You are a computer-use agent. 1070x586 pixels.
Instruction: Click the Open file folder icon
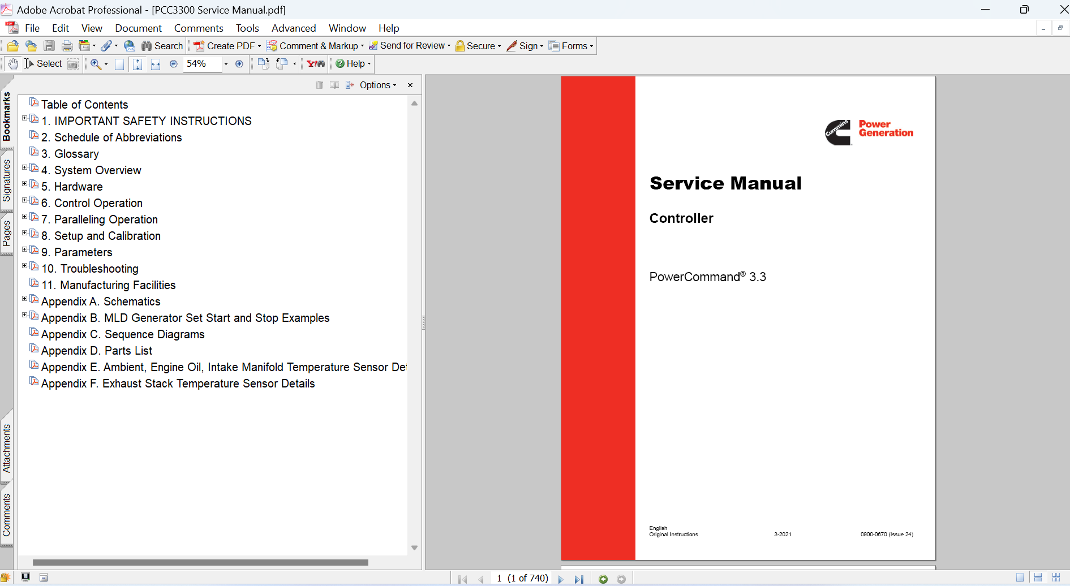coord(13,46)
